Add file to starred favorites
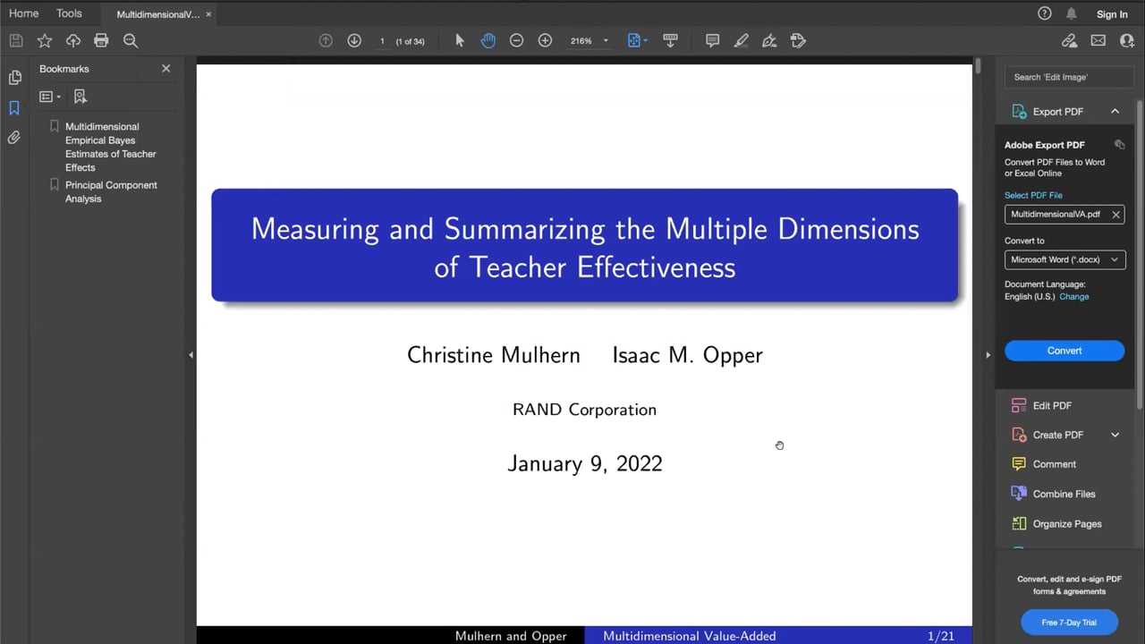 [x=45, y=40]
